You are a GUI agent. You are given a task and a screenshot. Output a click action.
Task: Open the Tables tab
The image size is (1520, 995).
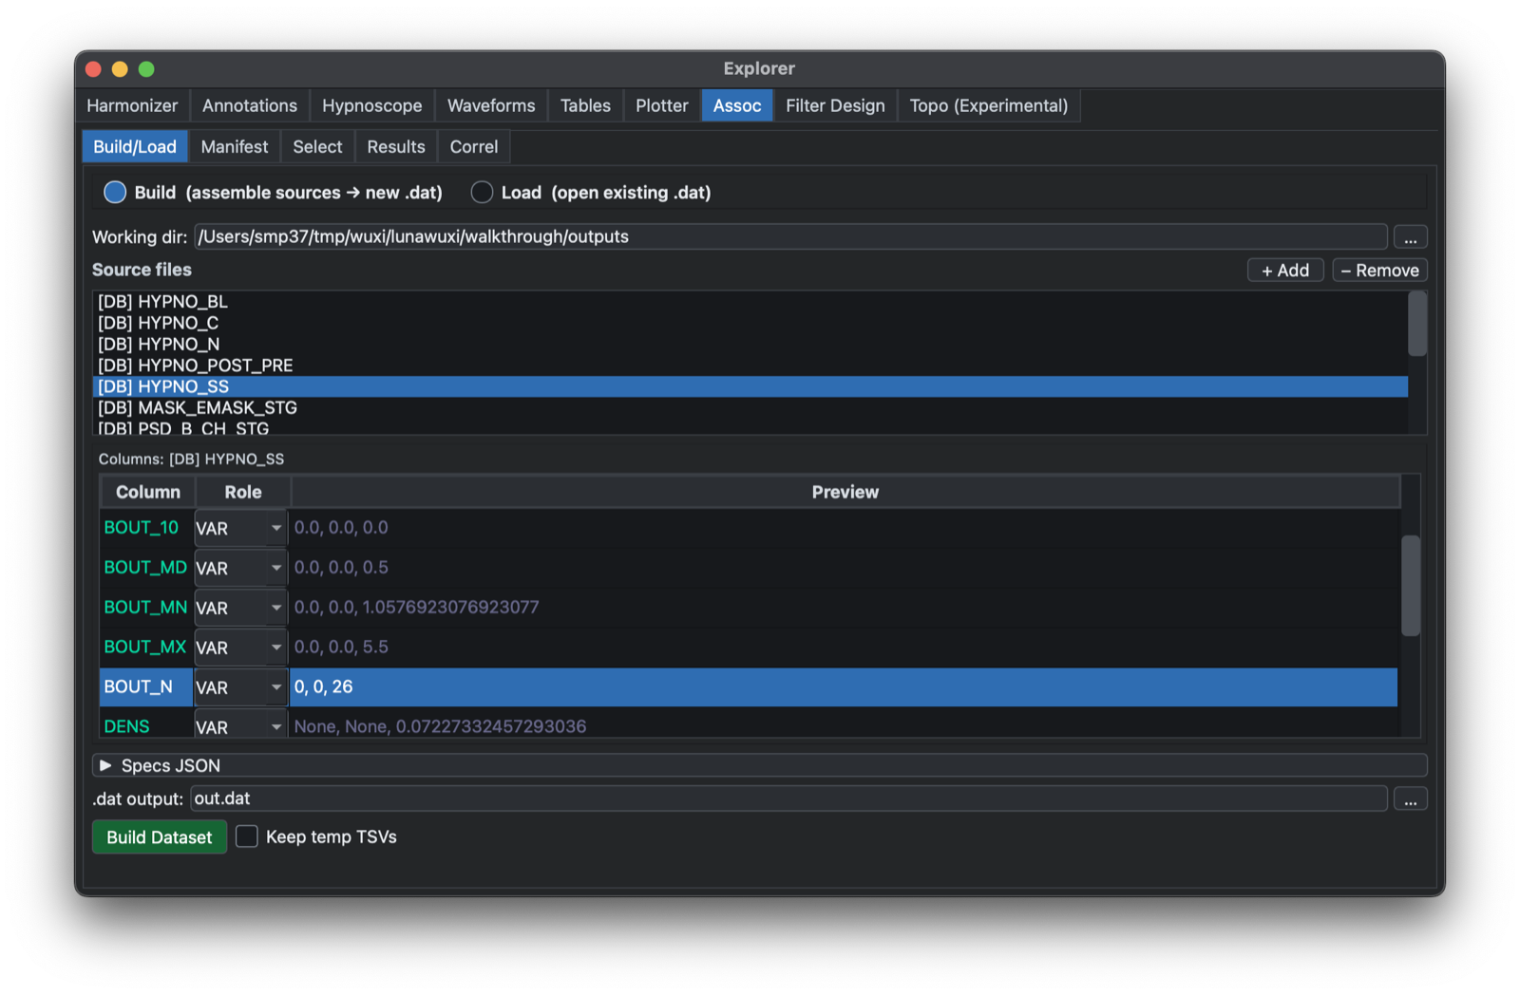(585, 105)
